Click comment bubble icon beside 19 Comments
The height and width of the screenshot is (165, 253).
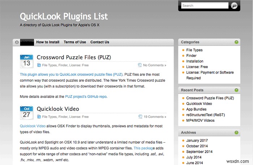click(140, 117)
